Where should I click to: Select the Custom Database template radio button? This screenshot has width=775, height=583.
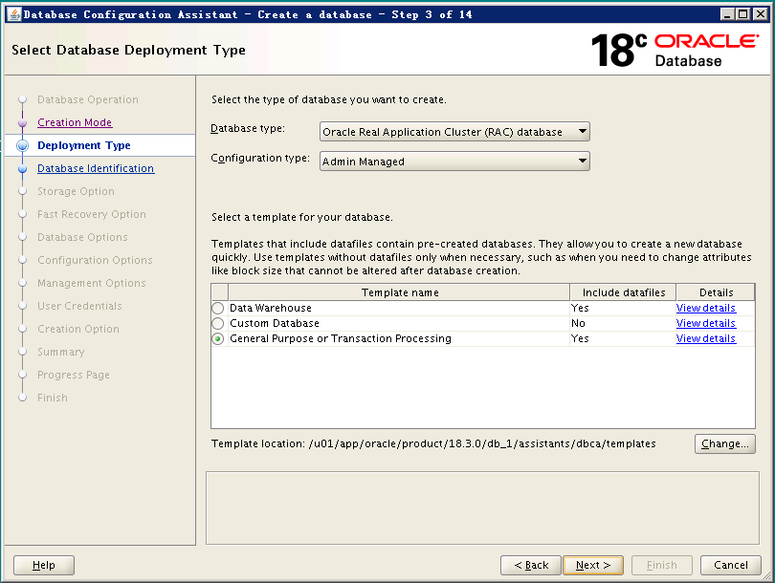coord(217,323)
